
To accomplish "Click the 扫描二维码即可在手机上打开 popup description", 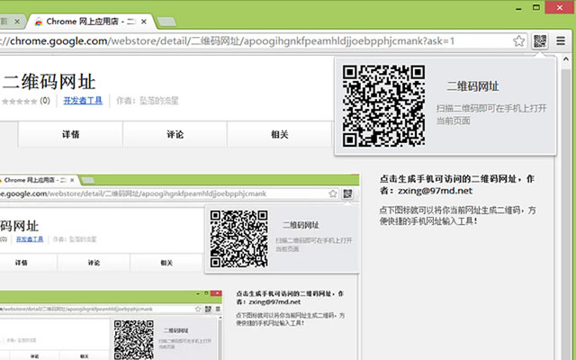I will click(x=491, y=114).
